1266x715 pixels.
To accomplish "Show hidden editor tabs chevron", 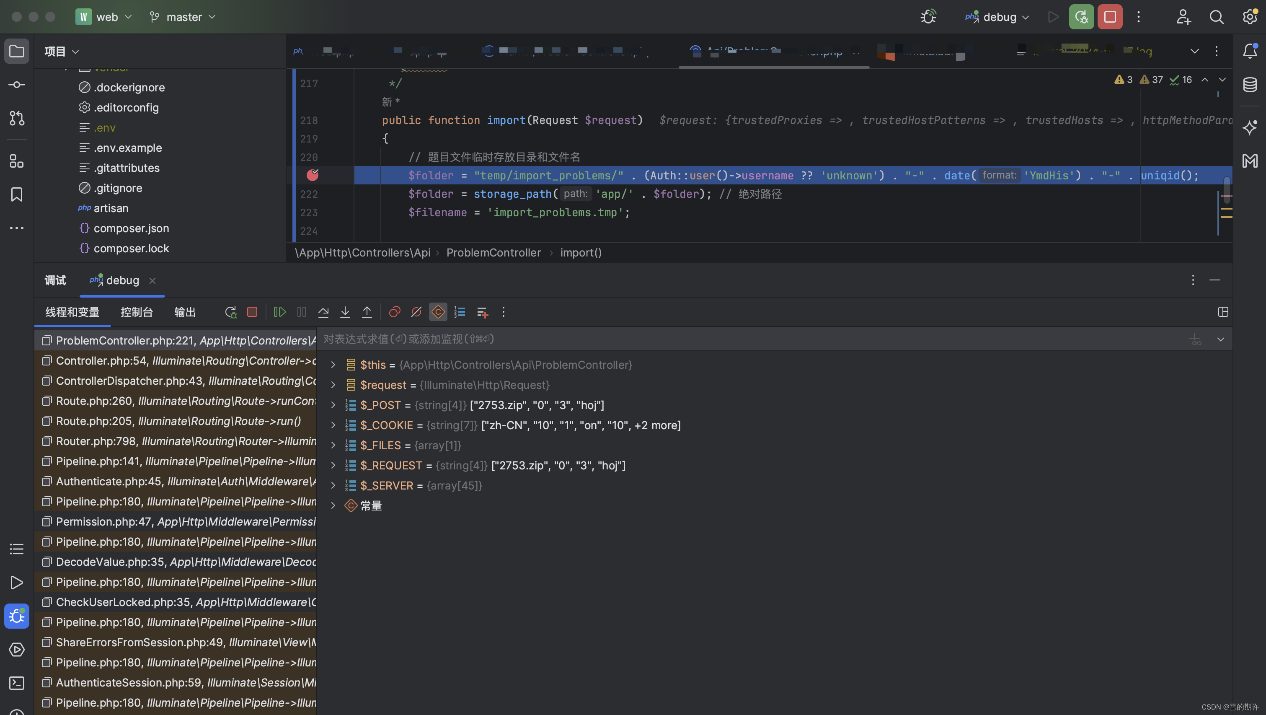I will [x=1194, y=51].
